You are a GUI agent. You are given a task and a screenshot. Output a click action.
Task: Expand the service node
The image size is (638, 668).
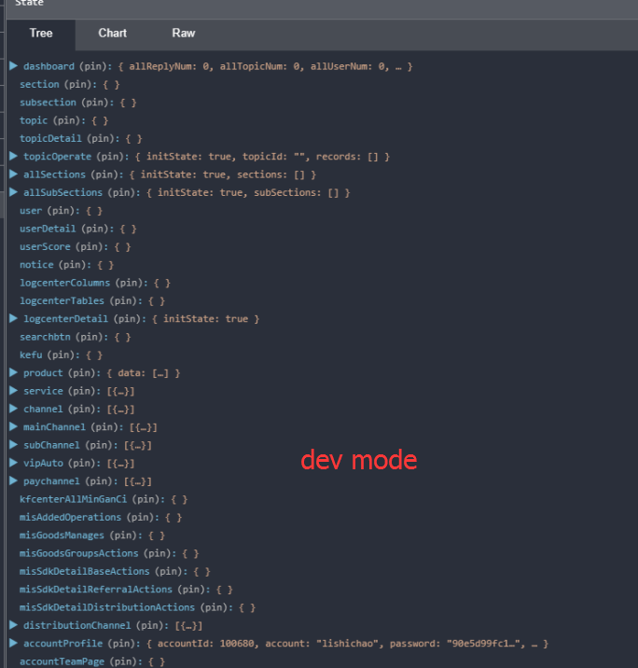(x=14, y=391)
